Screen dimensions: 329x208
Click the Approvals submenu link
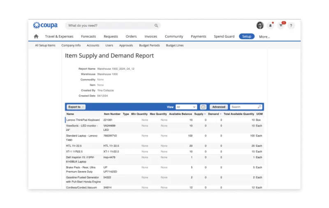click(126, 46)
